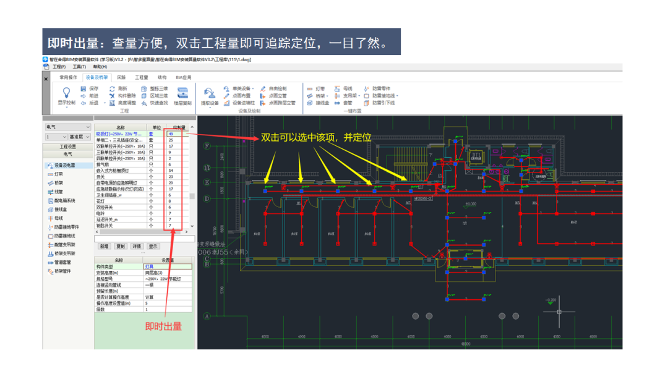Image resolution: width=668 pixels, height=379 pixels.
Task: Select 桥架管件 in sidebar list
Action: point(59,271)
